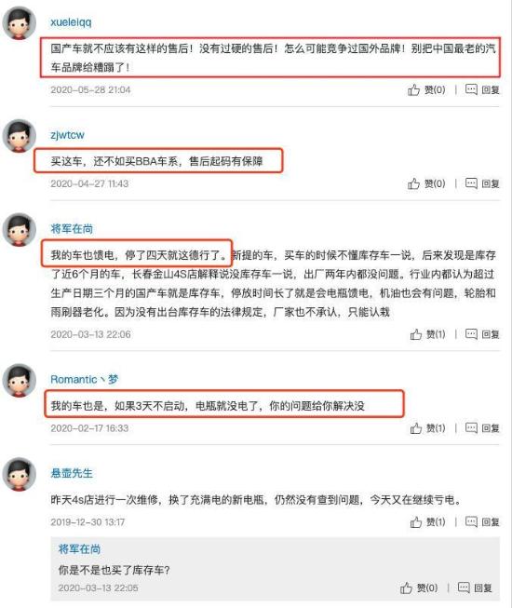Open 悬壶先生's username link
Image resolution: width=512 pixels, height=608 pixels.
(72, 473)
